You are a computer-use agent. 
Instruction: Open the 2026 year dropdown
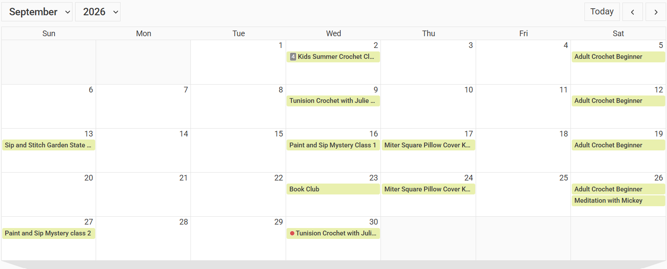(98, 12)
